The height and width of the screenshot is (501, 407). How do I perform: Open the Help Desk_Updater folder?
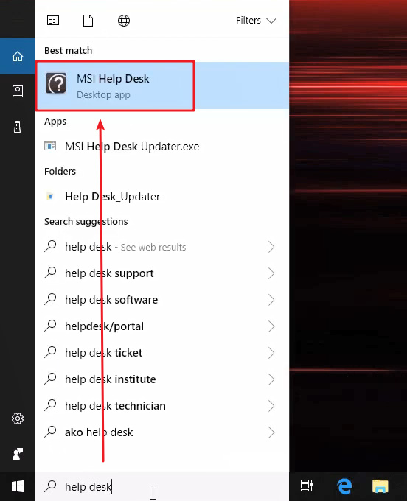pos(162,197)
